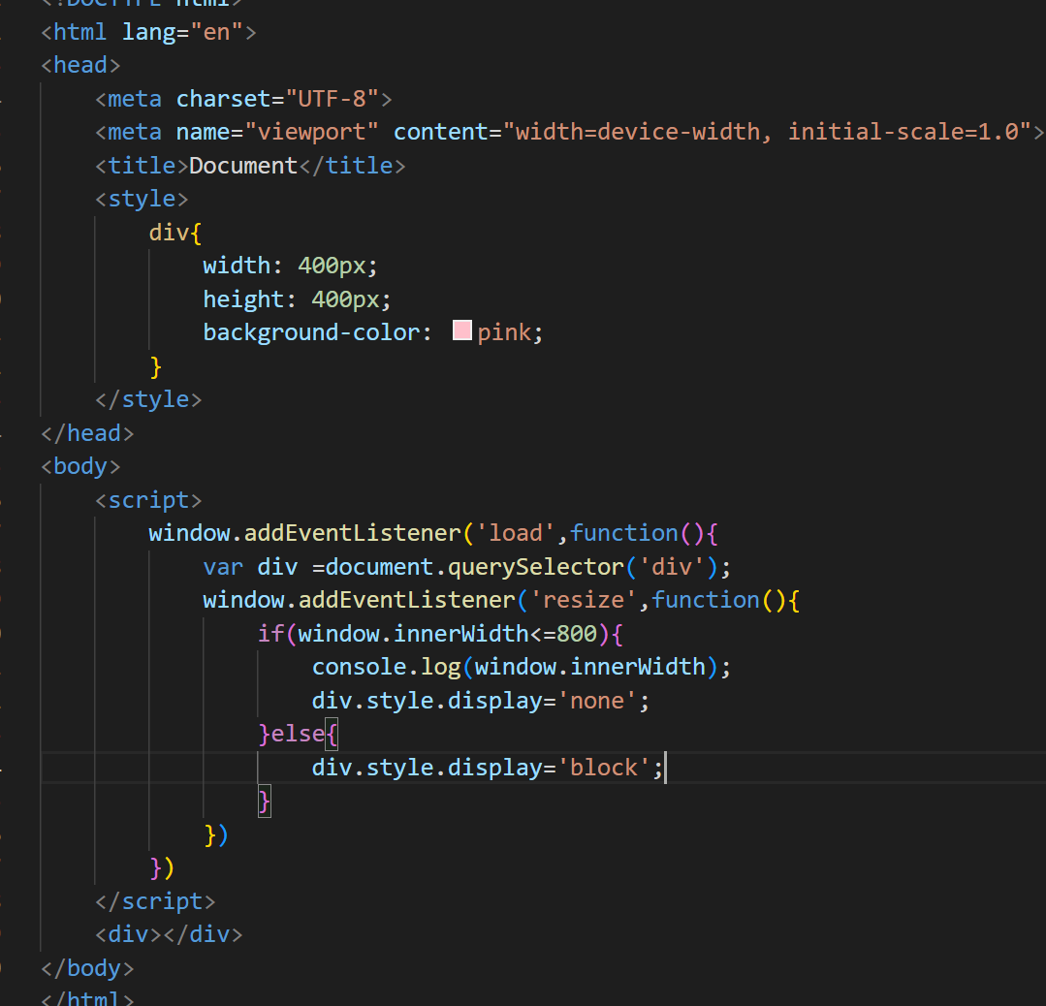The height and width of the screenshot is (1006, 1046).
Task: Click the closing </head> tag
Action: pos(87,433)
